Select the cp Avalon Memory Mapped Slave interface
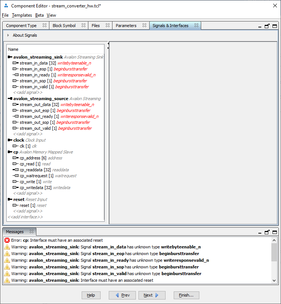Screen dimensions: 281x304 pyautogui.click(x=16, y=152)
